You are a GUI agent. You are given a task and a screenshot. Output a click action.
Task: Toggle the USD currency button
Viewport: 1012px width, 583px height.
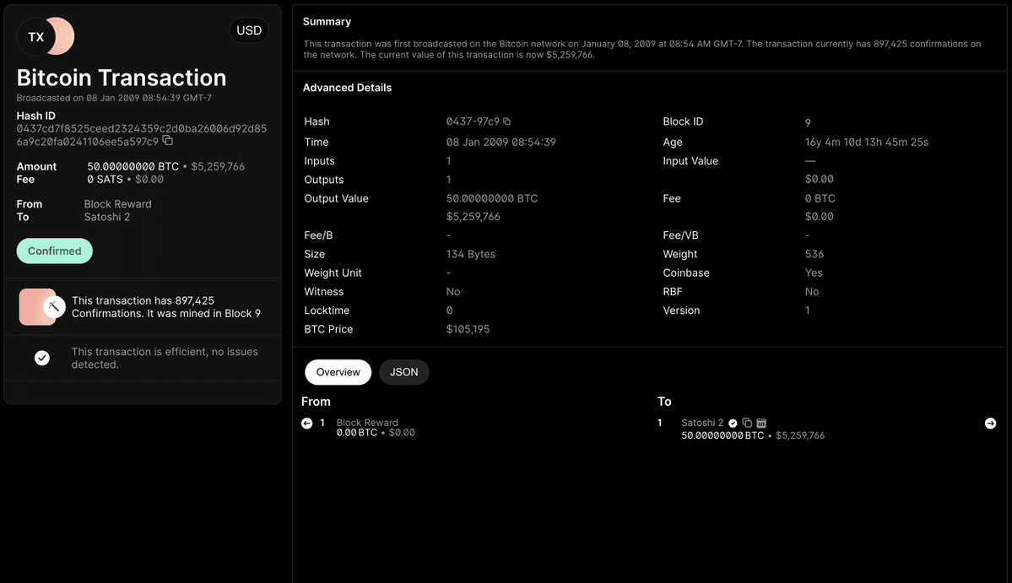(249, 30)
